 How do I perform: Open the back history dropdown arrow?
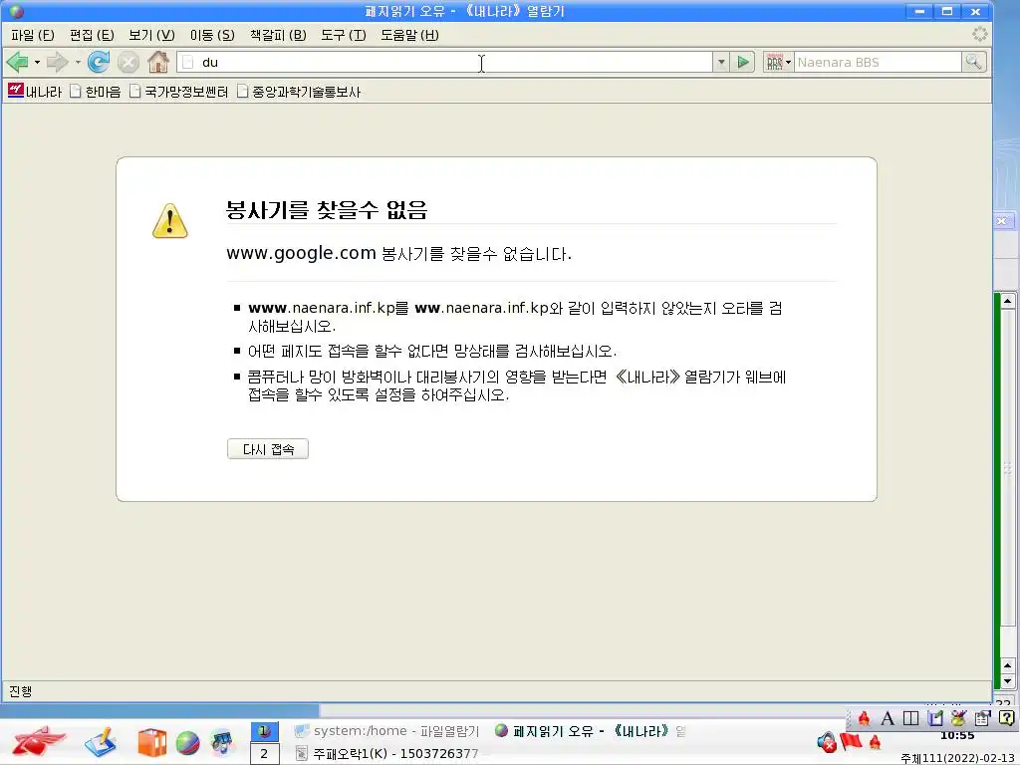tap(37, 63)
